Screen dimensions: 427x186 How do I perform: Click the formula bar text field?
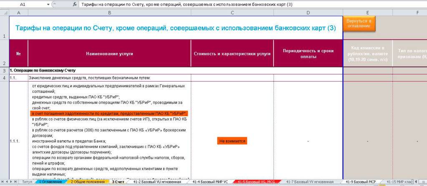pyautogui.click(x=250, y=4)
